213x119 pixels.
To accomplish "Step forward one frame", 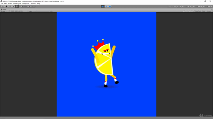I will pos(110,7).
